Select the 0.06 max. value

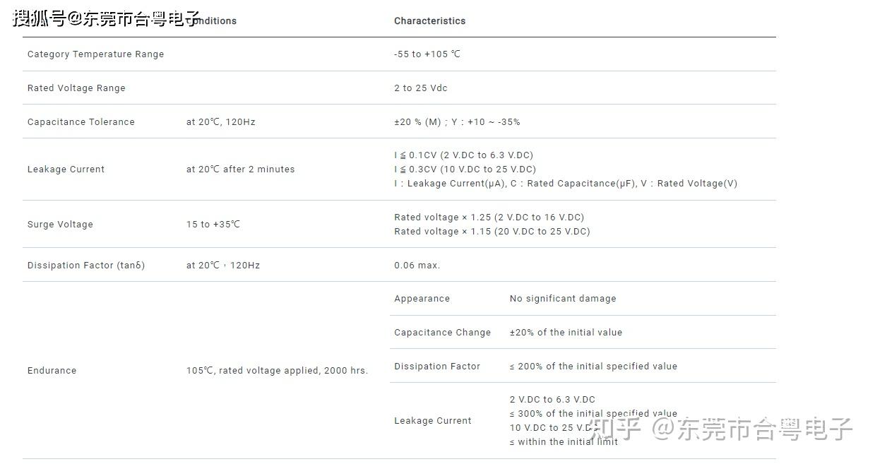pyautogui.click(x=417, y=266)
